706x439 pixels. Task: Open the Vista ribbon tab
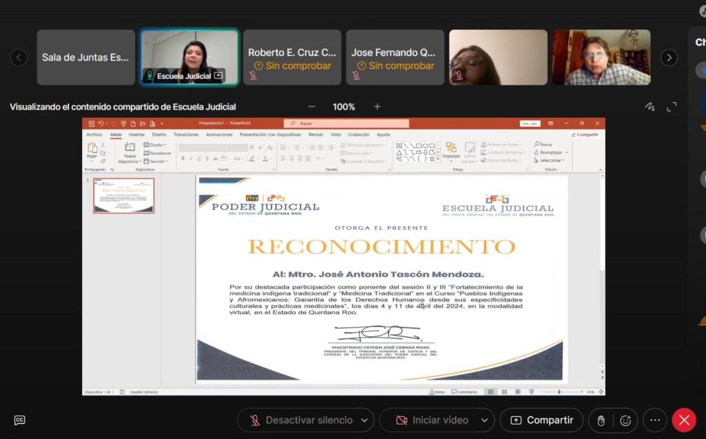[x=336, y=134]
